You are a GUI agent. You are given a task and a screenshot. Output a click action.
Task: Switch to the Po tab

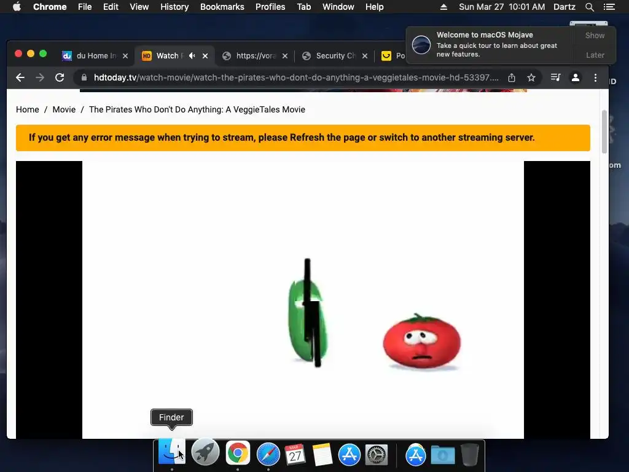click(393, 56)
